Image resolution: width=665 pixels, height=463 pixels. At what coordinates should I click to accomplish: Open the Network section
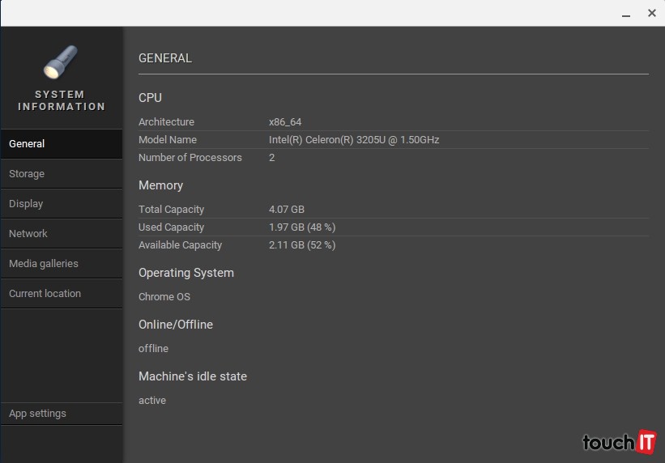62,234
